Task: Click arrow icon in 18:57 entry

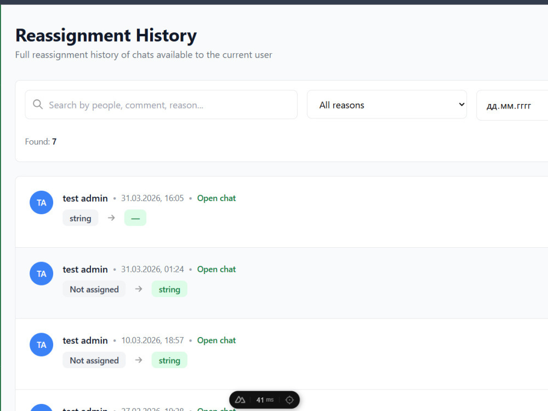Action: 139,360
